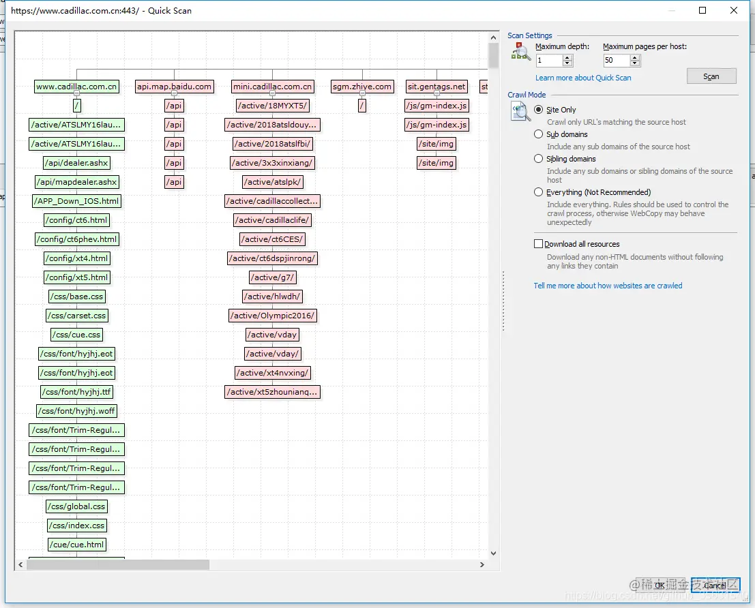
Task: Collapse the www.cadillac.com.cn node
Action: (x=76, y=93)
